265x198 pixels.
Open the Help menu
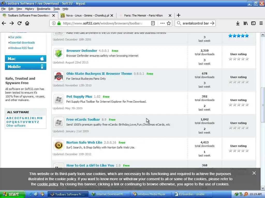65,9
